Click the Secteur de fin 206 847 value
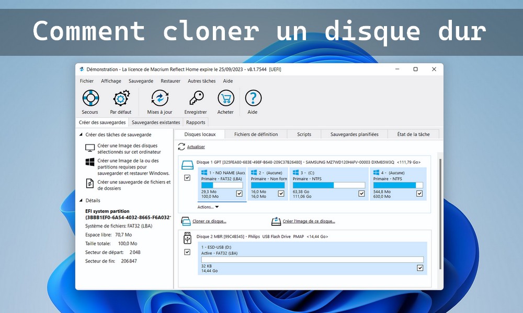The width and height of the screenshot is (523, 313). [x=129, y=261]
